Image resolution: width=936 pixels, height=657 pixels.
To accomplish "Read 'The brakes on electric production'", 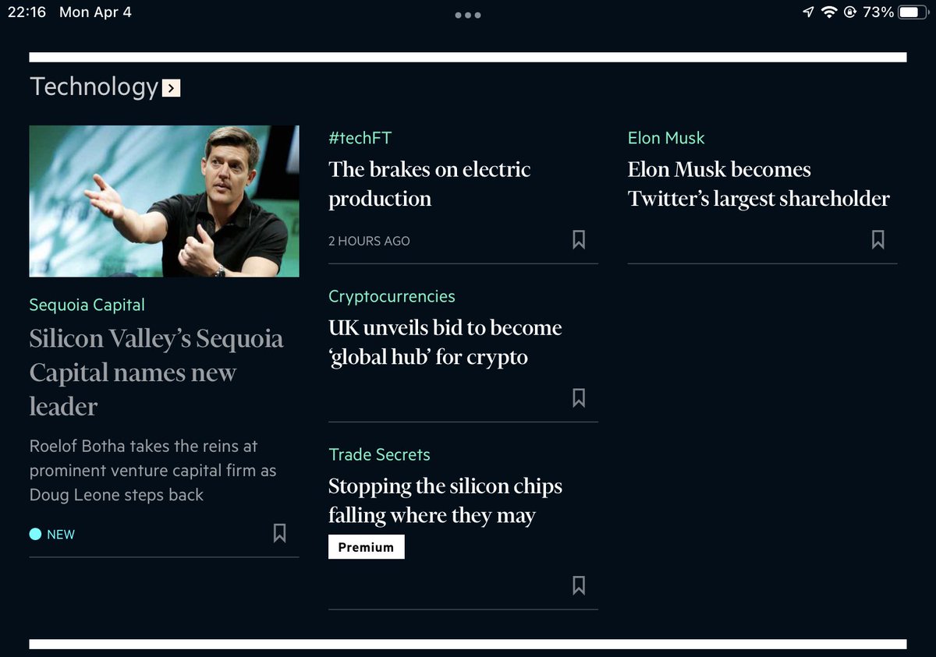I will pyautogui.click(x=429, y=184).
